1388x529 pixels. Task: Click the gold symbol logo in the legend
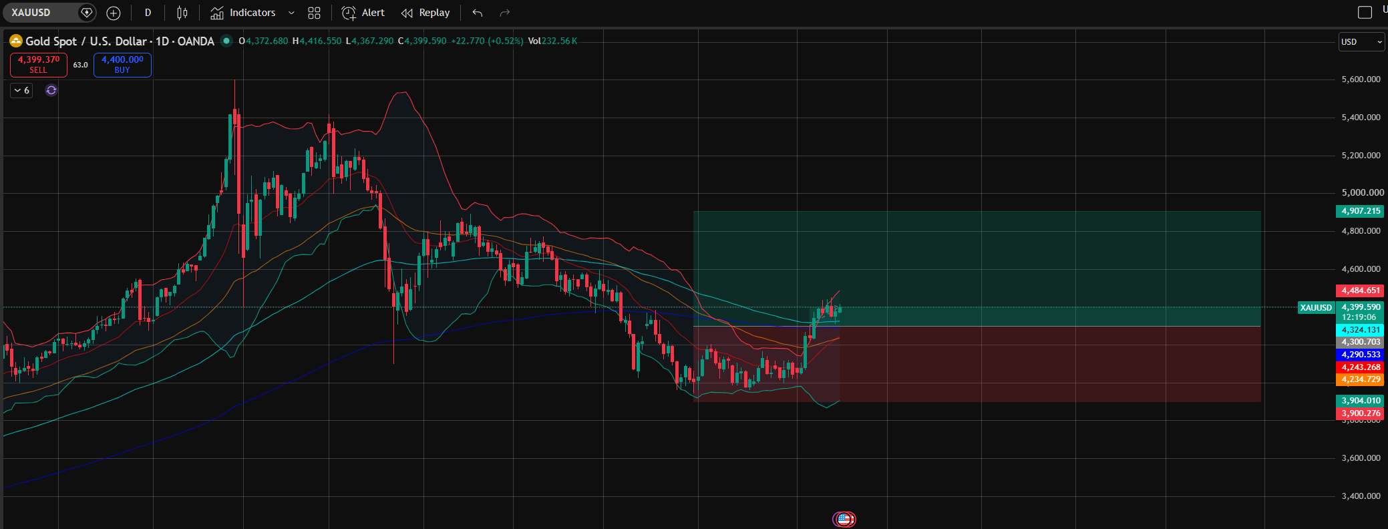click(x=16, y=41)
